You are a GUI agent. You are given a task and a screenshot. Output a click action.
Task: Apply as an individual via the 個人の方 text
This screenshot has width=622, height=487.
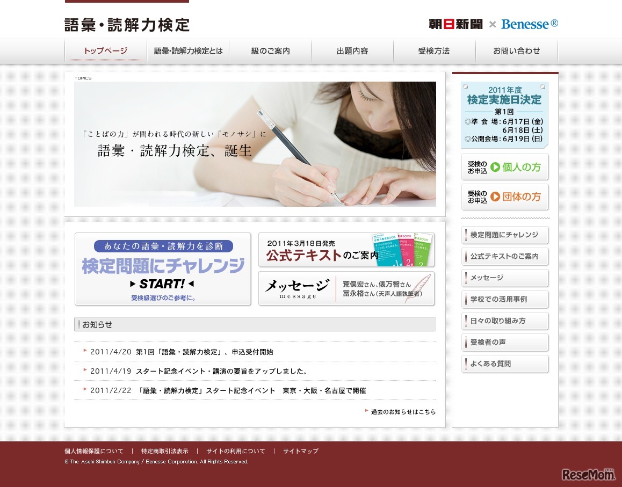tap(521, 167)
